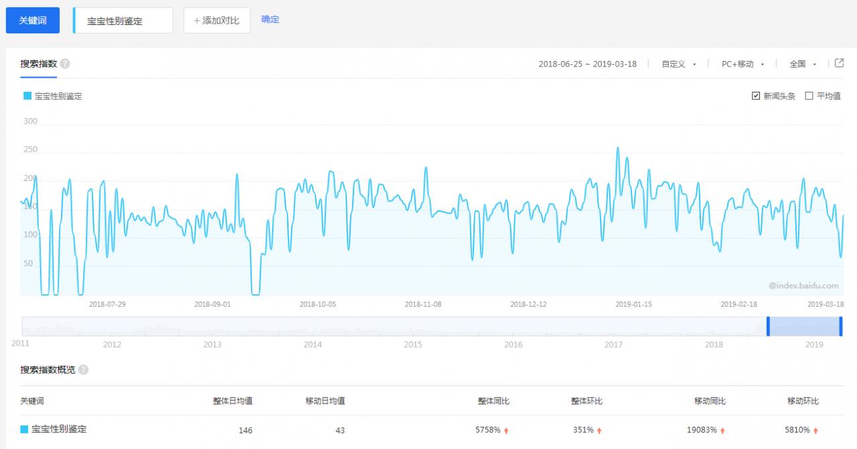
Task: Uncheck the 新闻头条 checkbox
Action: (756, 96)
